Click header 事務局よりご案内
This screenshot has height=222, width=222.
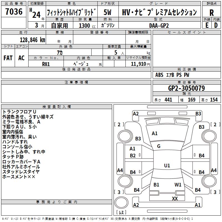coord(57,202)
